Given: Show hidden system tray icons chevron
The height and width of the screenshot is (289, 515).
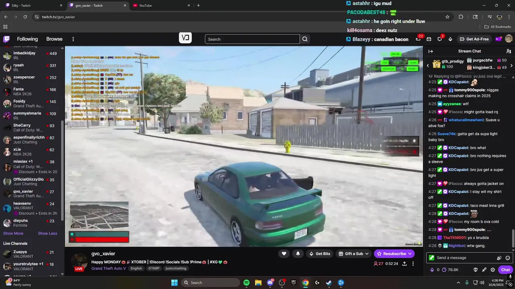Looking at the screenshot, I should [458, 283].
